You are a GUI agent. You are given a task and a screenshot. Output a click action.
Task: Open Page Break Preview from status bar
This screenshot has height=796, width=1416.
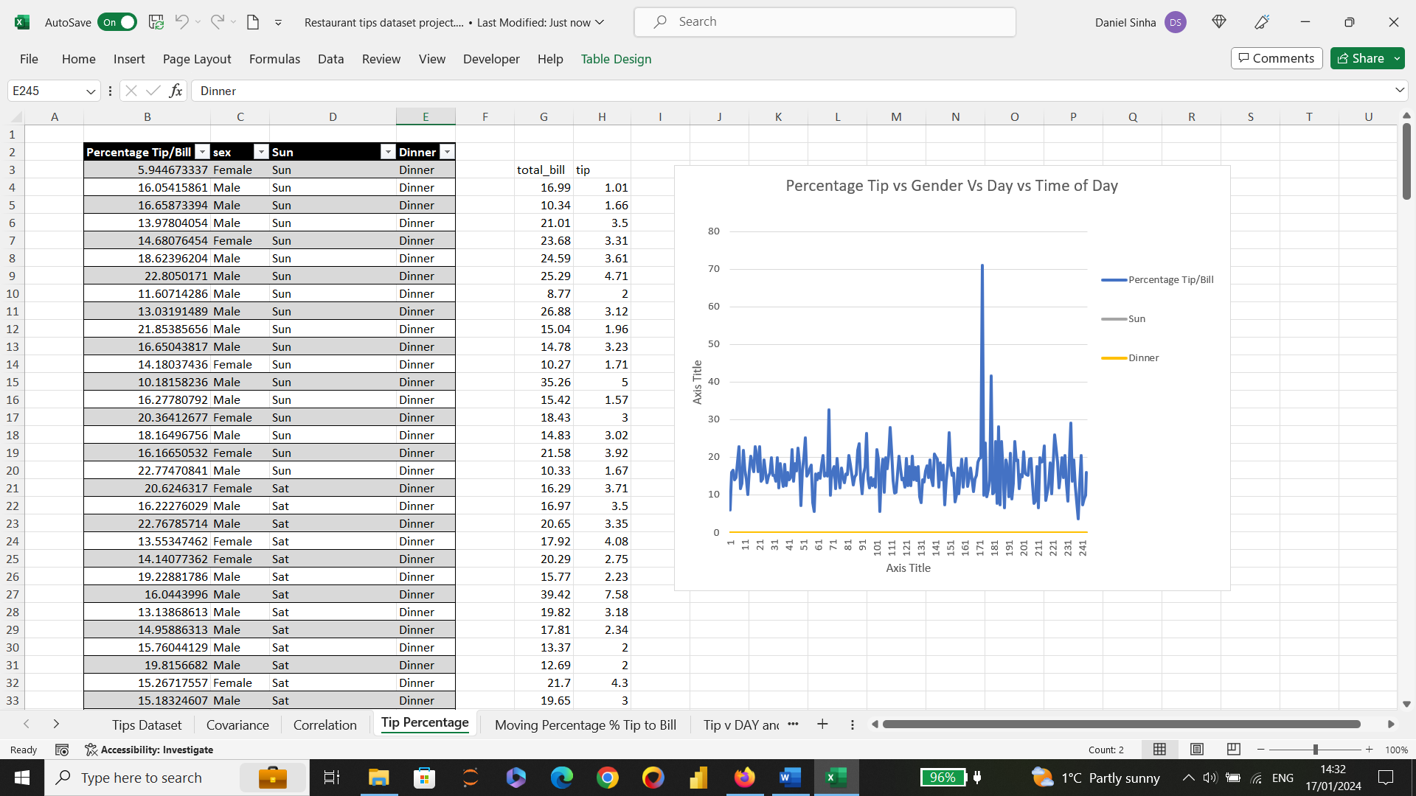click(1234, 749)
